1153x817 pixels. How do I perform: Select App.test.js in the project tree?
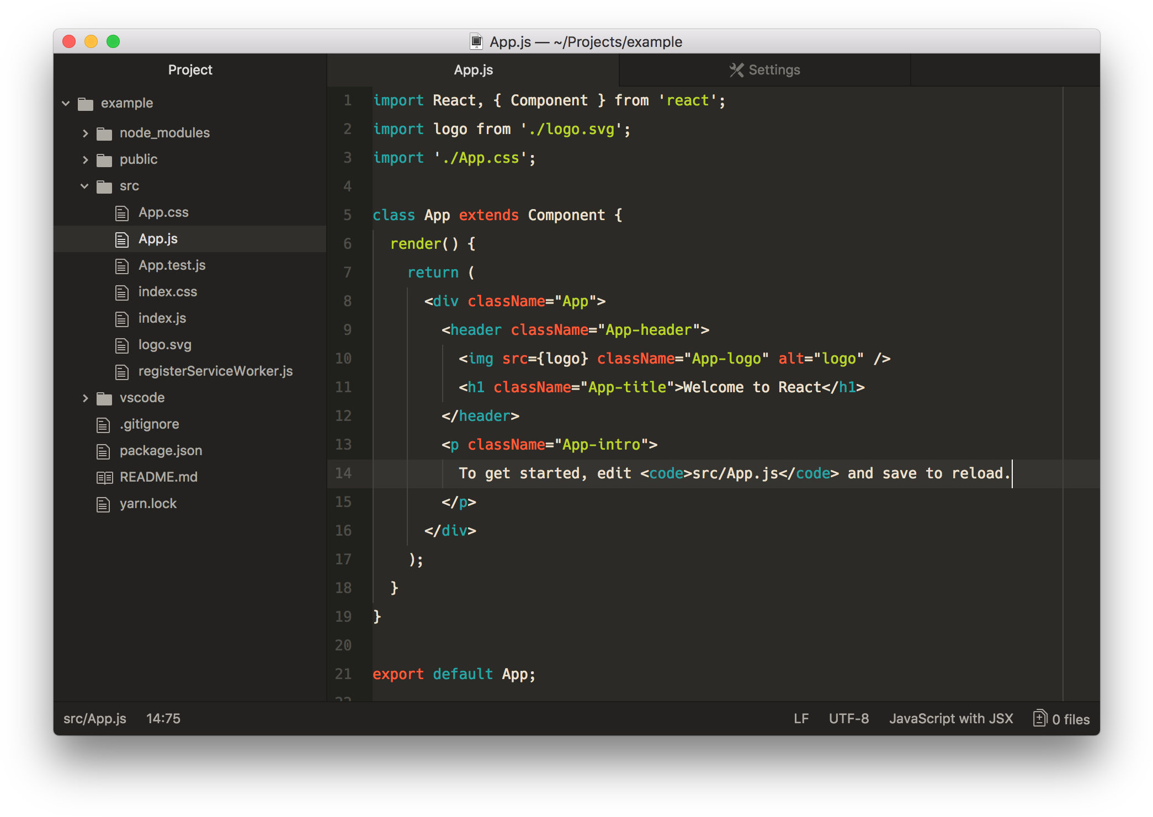(x=172, y=265)
